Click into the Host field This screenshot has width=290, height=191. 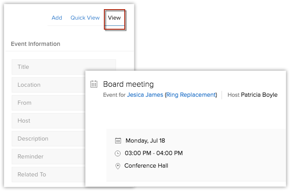[x=48, y=121]
